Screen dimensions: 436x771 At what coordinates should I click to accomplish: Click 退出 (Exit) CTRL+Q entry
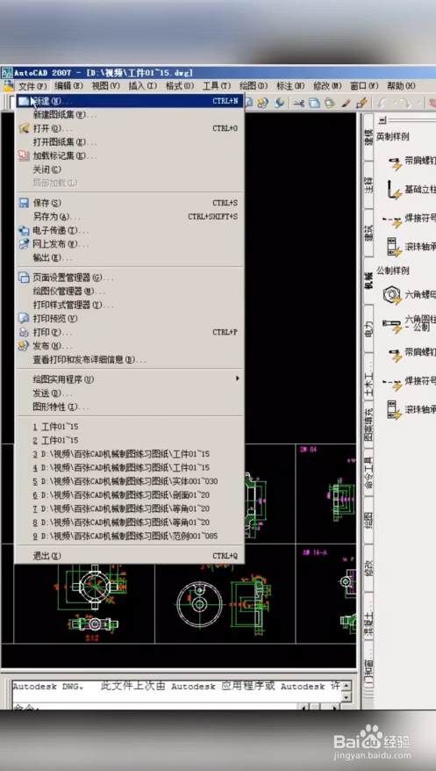tap(130, 556)
